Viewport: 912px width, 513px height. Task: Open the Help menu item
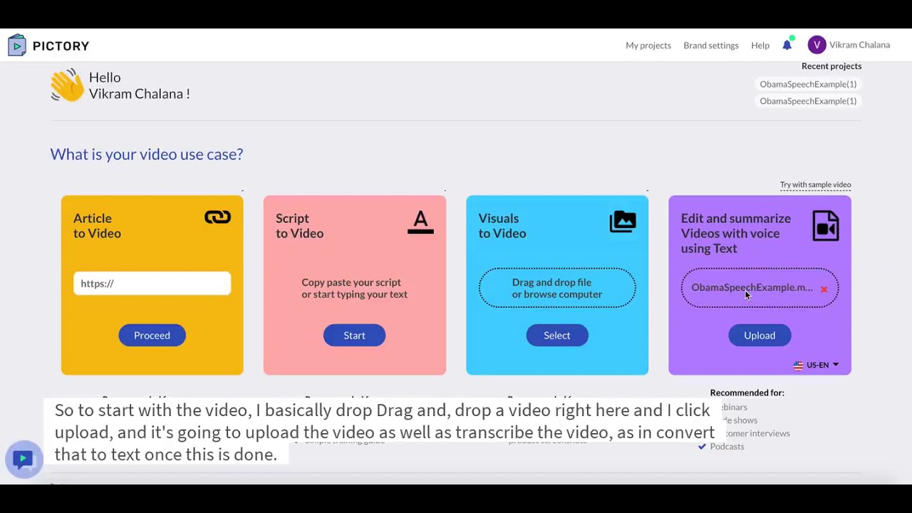click(760, 45)
